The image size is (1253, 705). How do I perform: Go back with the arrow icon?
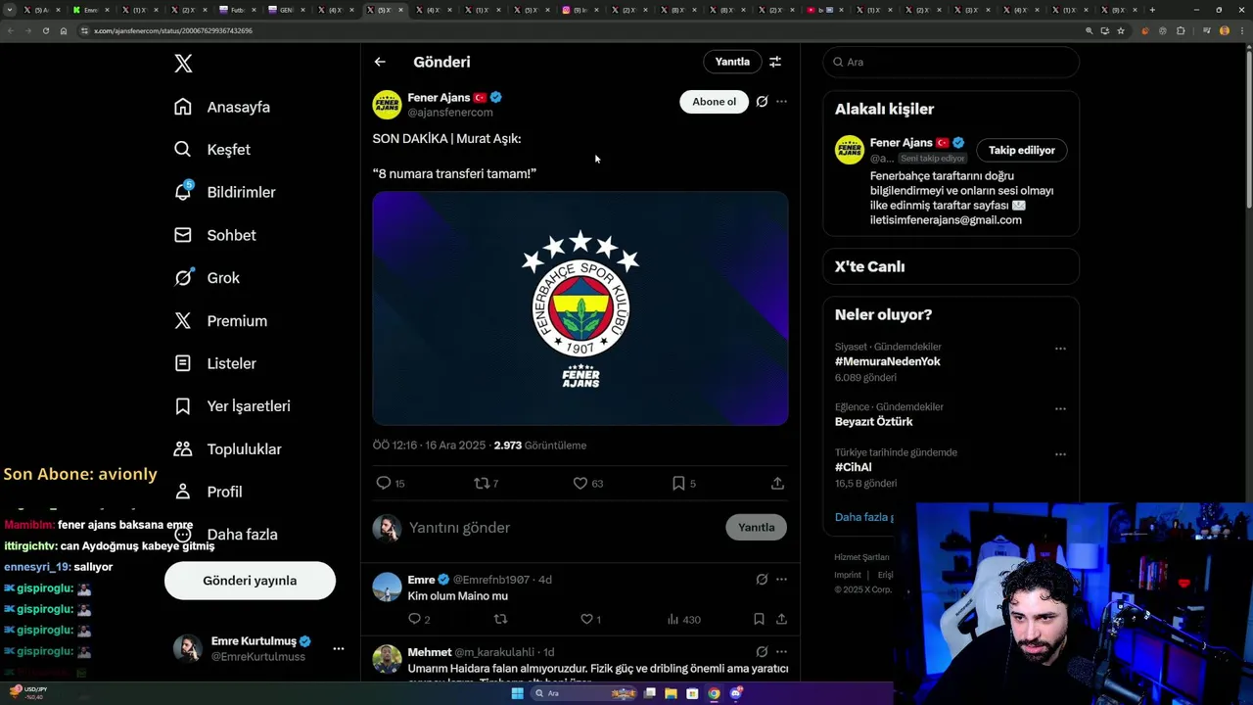coord(380,62)
